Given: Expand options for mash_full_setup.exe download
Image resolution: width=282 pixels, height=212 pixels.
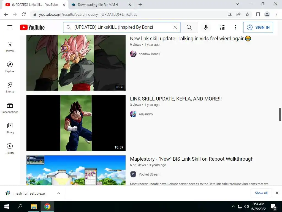Looking at the screenshot, I should [x=59, y=193].
